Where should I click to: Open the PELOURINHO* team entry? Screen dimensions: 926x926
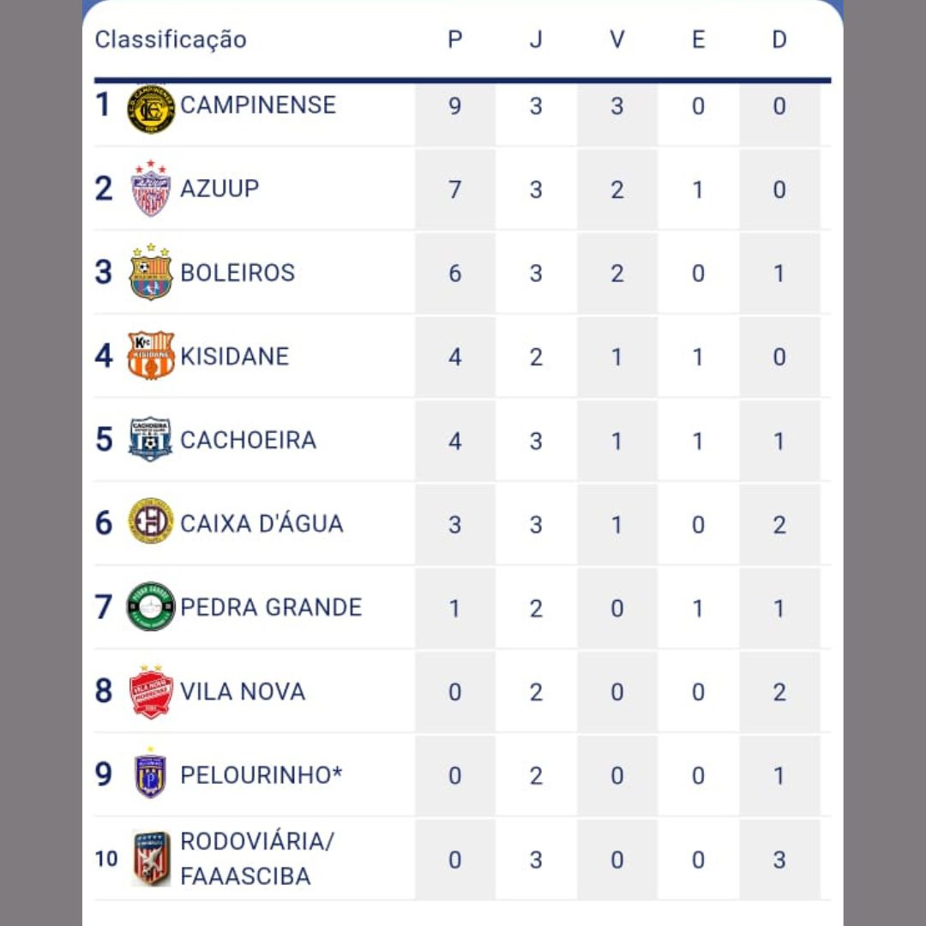(x=261, y=775)
